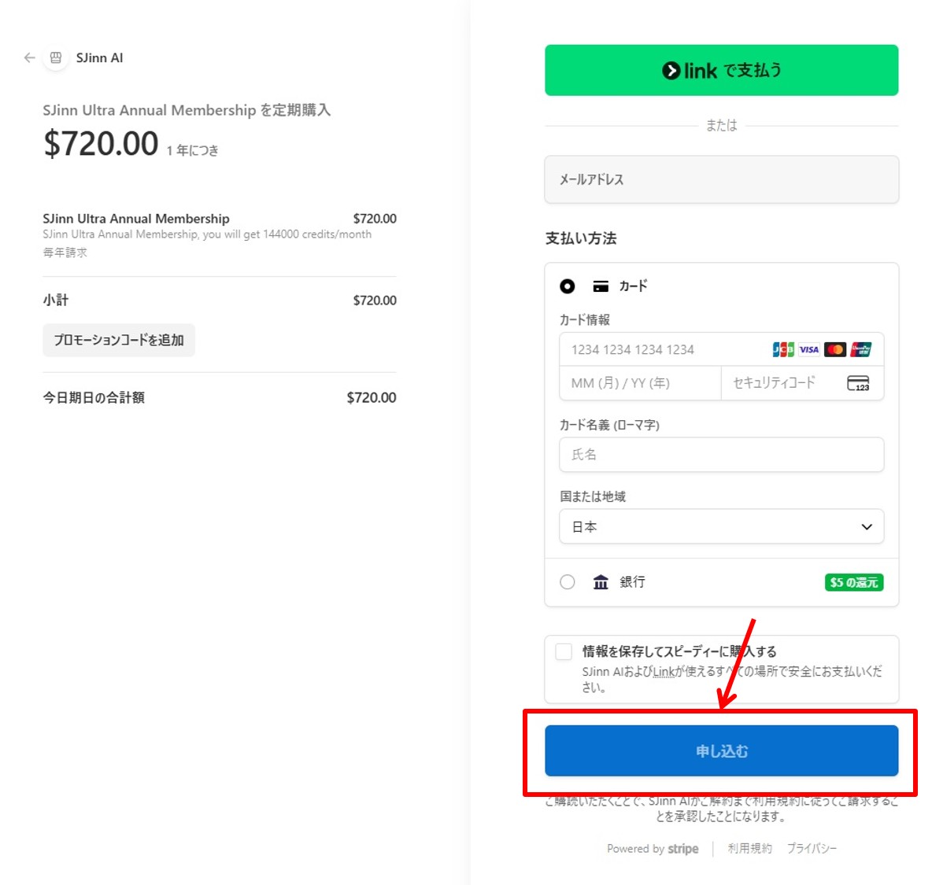This screenshot has width=932, height=885.
Task: Click the bank building icon
Action: coord(601,582)
